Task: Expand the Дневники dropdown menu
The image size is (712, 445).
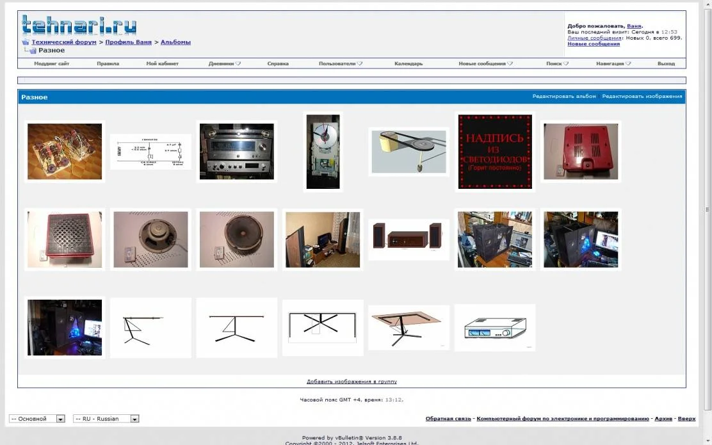Action: [x=225, y=63]
